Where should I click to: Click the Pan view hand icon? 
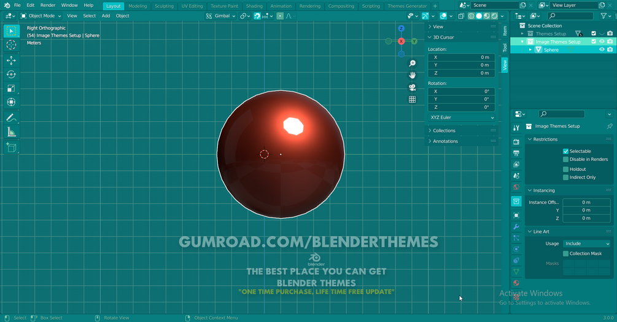click(x=412, y=75)
